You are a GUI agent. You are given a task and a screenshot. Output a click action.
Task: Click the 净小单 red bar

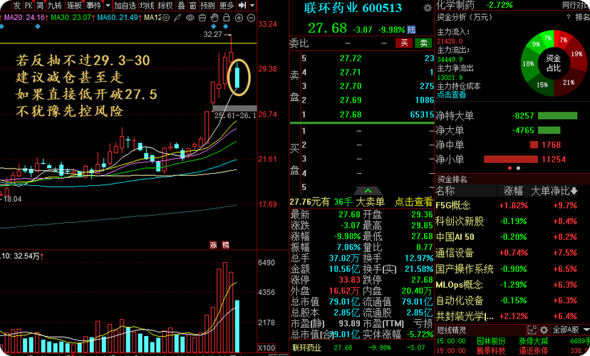click(511, 159)
